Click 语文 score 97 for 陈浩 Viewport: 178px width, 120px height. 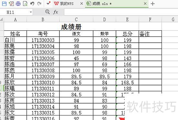pyautogui.click(x=76, y=64)
